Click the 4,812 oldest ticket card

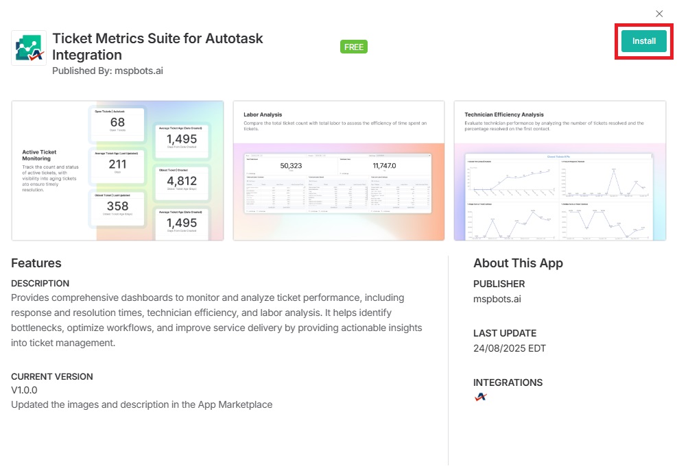pos(182,184)
